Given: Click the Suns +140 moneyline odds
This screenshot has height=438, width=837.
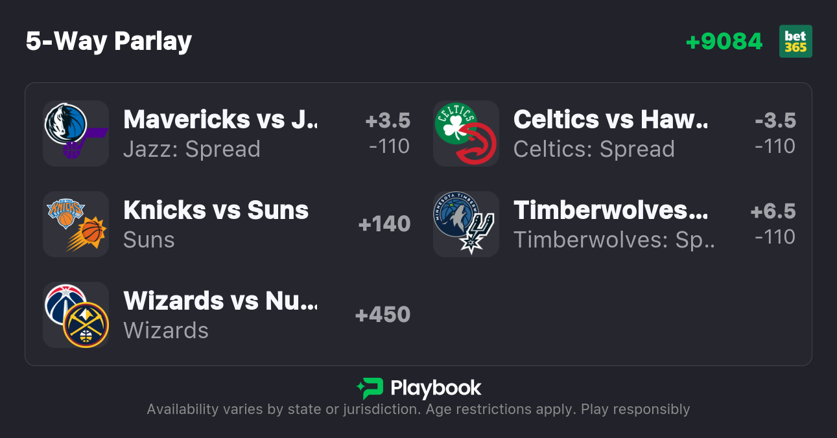Looking at the screenshot, I should [384, 224].
